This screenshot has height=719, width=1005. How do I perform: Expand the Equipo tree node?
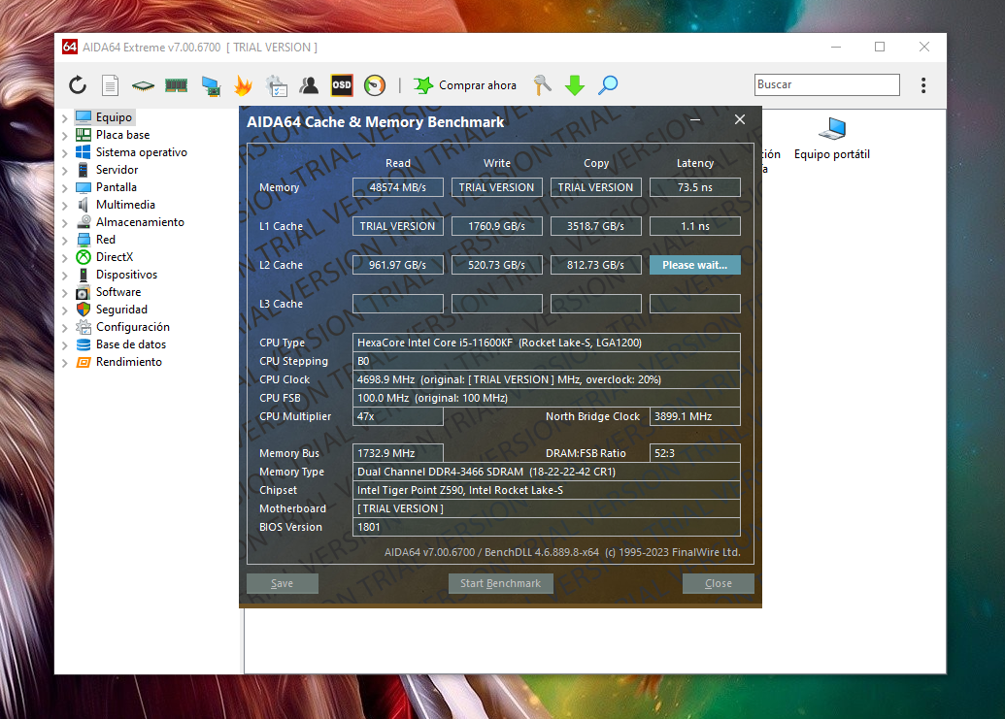pyautogui.click(x=65, y=117)
